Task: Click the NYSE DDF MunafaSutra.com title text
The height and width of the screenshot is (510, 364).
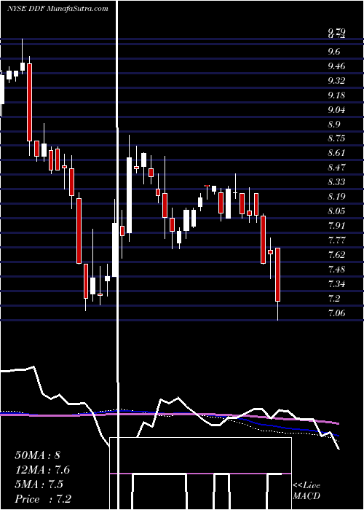Action: [58, 9]
